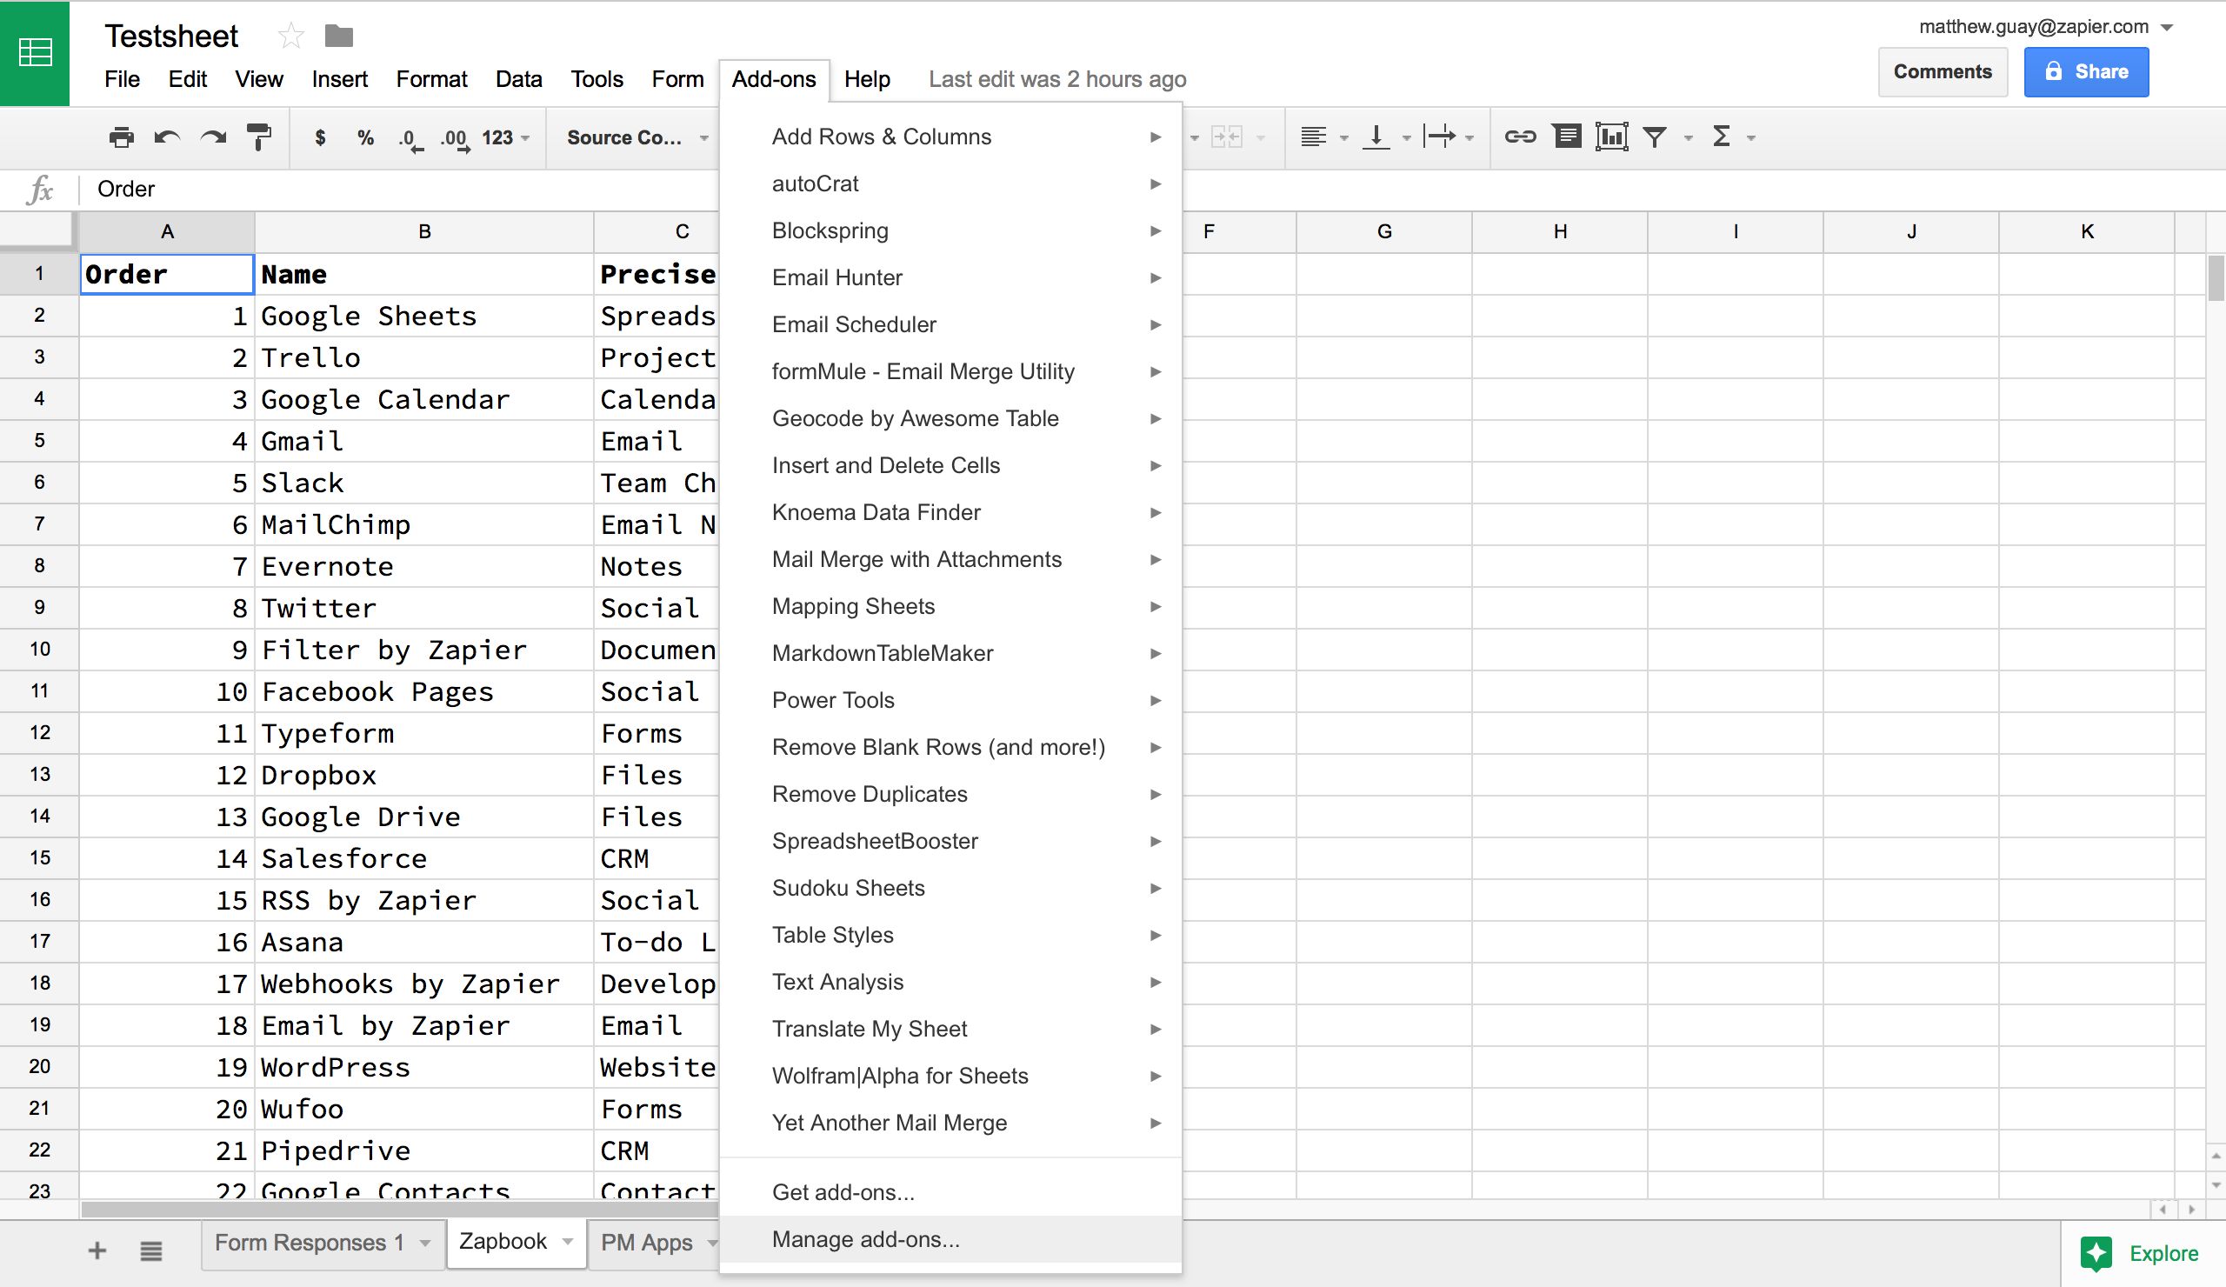Open the 123 number format dropdown
Viewport: 2226px width, 1287px height.
click(x=505, y=137)
